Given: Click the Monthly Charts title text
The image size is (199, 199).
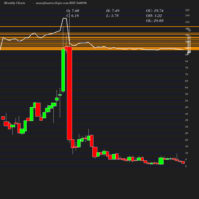Looking at the screenshot, I should click(x=15, y=3).
